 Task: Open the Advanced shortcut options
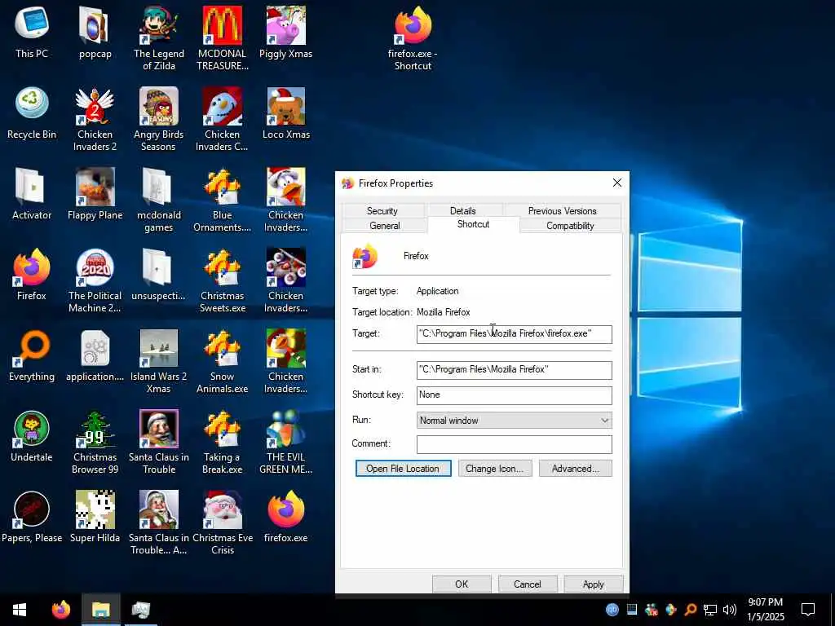(x=575, y=469)
